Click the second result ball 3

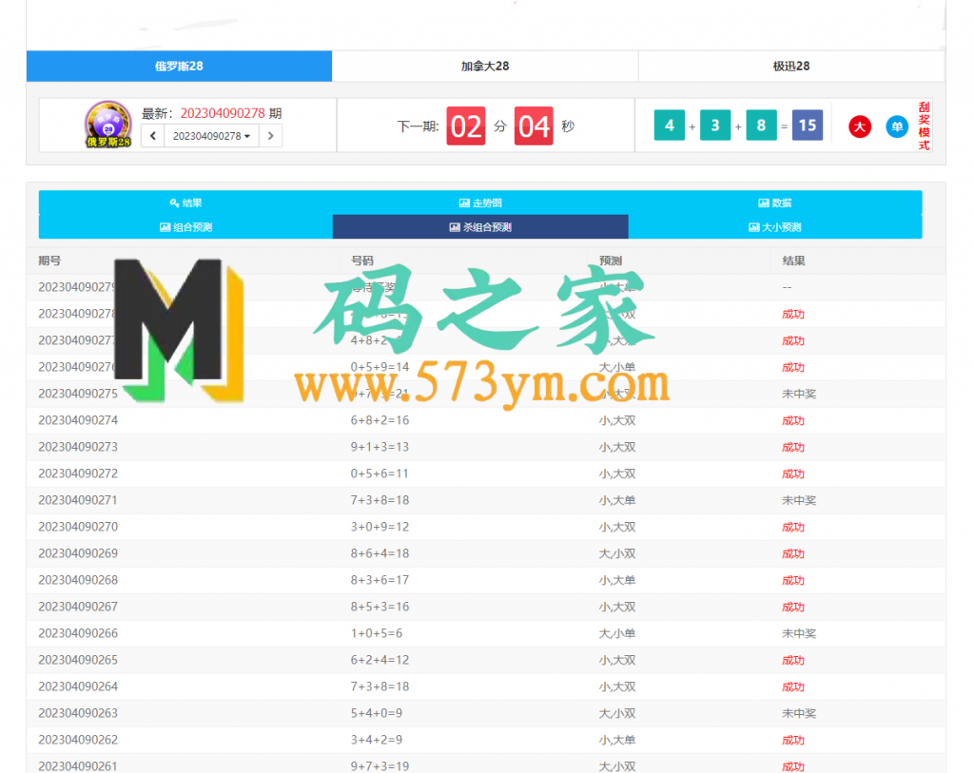click(x=715, y=126)
